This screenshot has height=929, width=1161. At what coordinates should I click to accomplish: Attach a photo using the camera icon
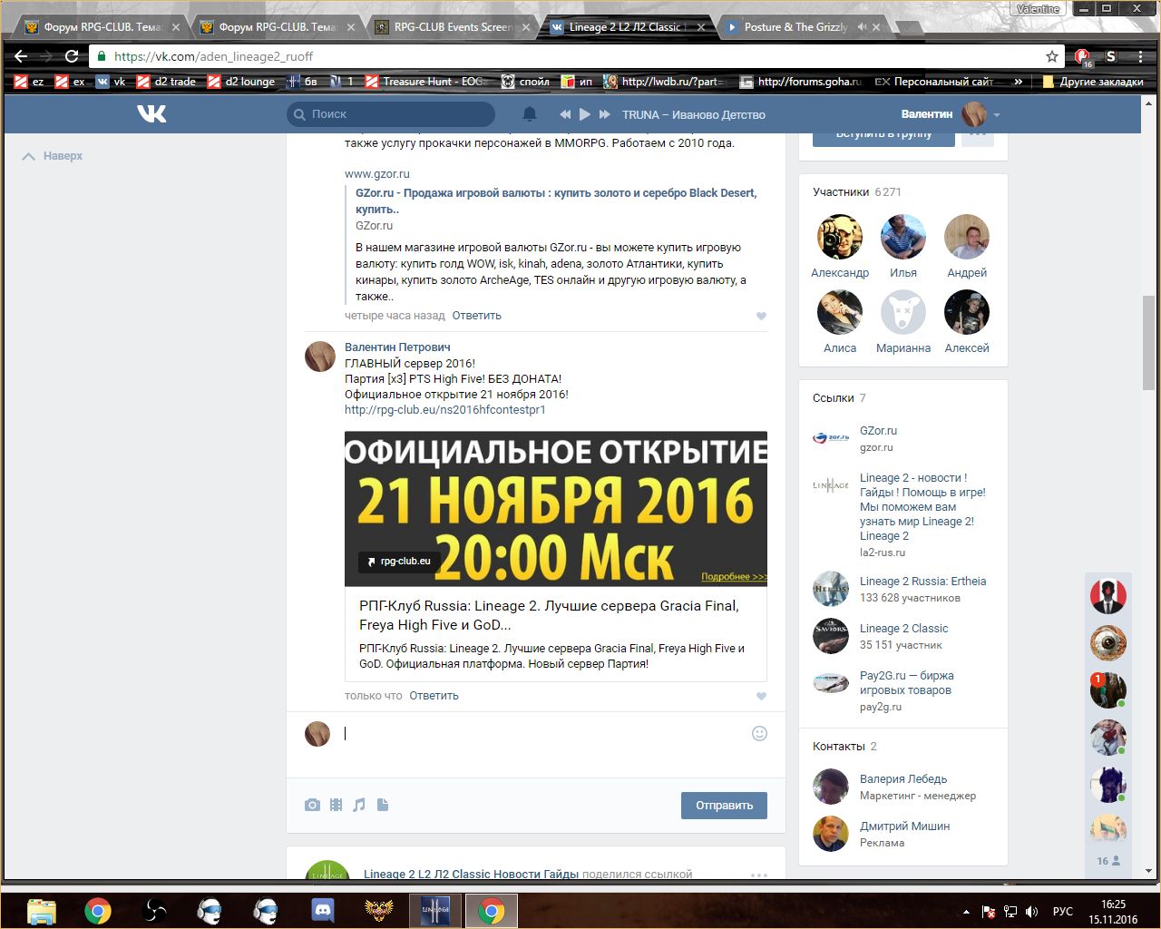tap(313, 805)
